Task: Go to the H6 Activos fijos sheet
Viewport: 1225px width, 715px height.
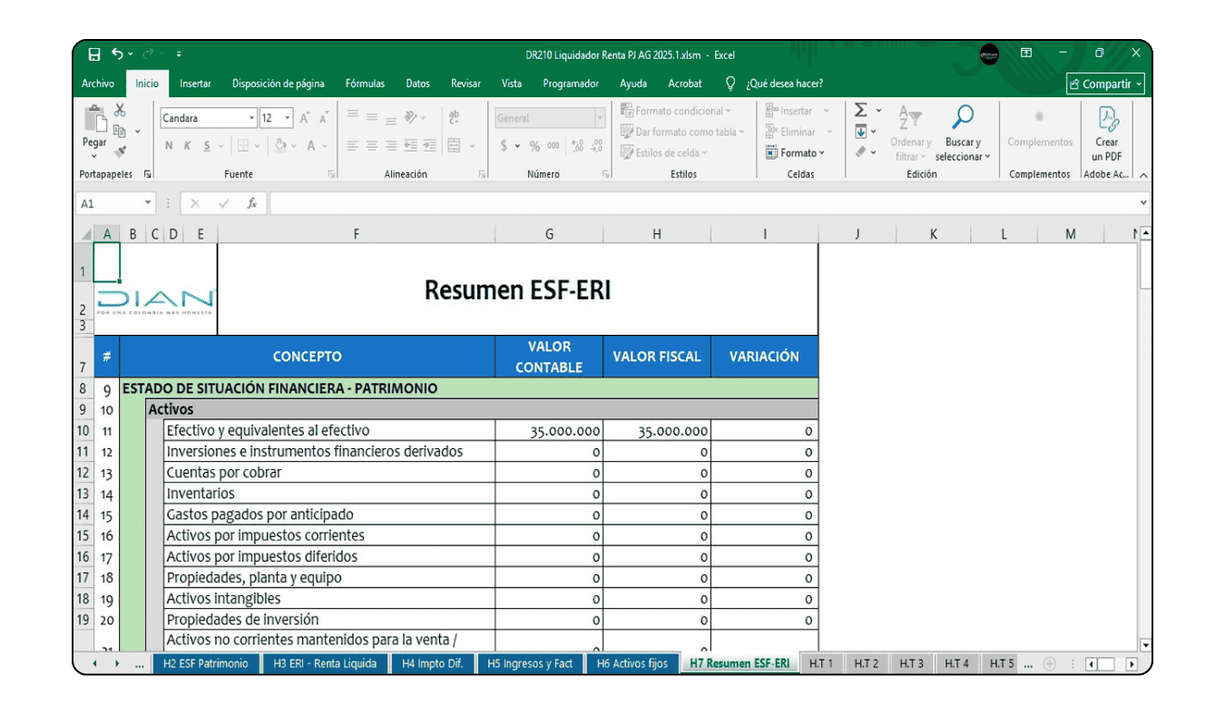Action: tap(632, 663)
